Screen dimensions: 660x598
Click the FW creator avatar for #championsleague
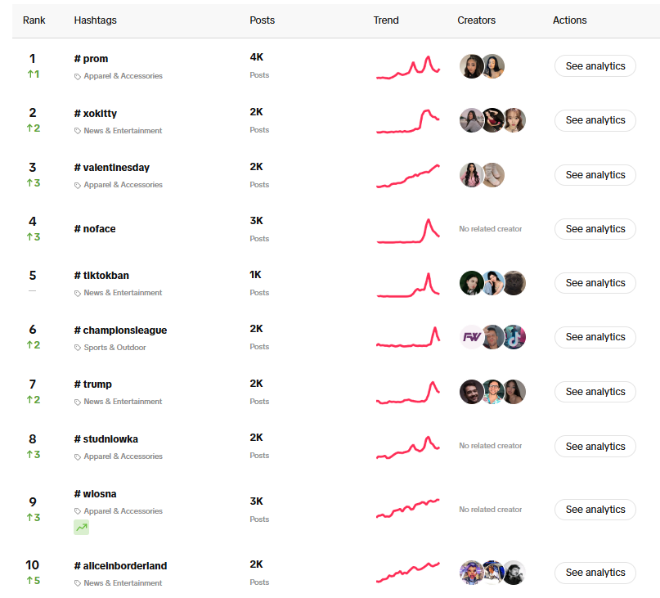tap(471, 337)
